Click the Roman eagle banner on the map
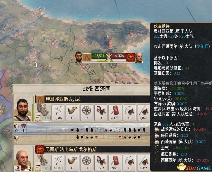212x172 pixels. click(x=131, y=57)
